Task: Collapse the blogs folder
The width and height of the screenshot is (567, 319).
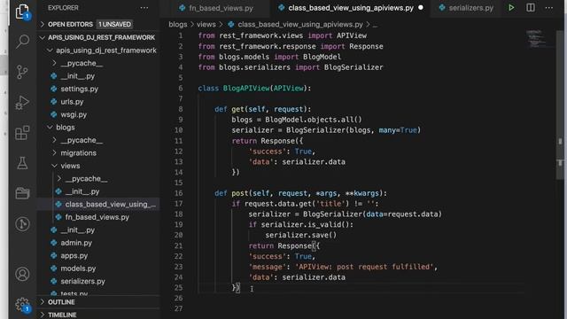Action: click(50, 128)
